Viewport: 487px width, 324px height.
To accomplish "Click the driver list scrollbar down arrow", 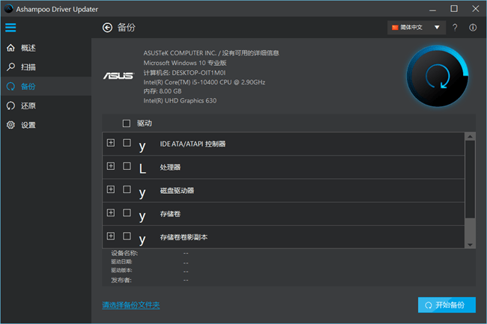I will click(x=470, y=245).
